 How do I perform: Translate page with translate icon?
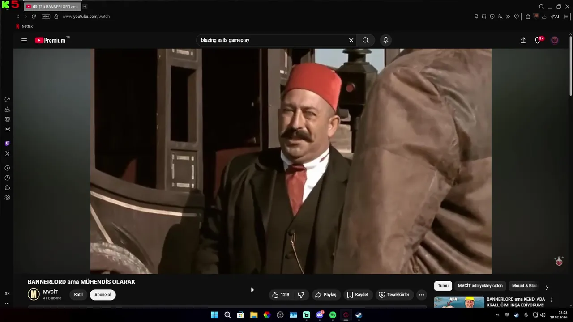click(500, 17)
